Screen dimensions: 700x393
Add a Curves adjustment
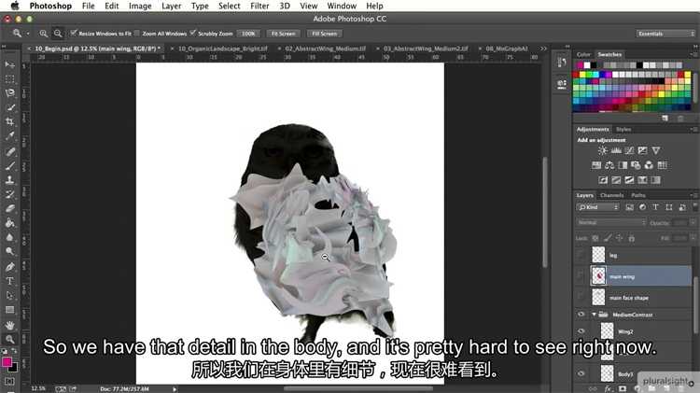pos(629,151)
